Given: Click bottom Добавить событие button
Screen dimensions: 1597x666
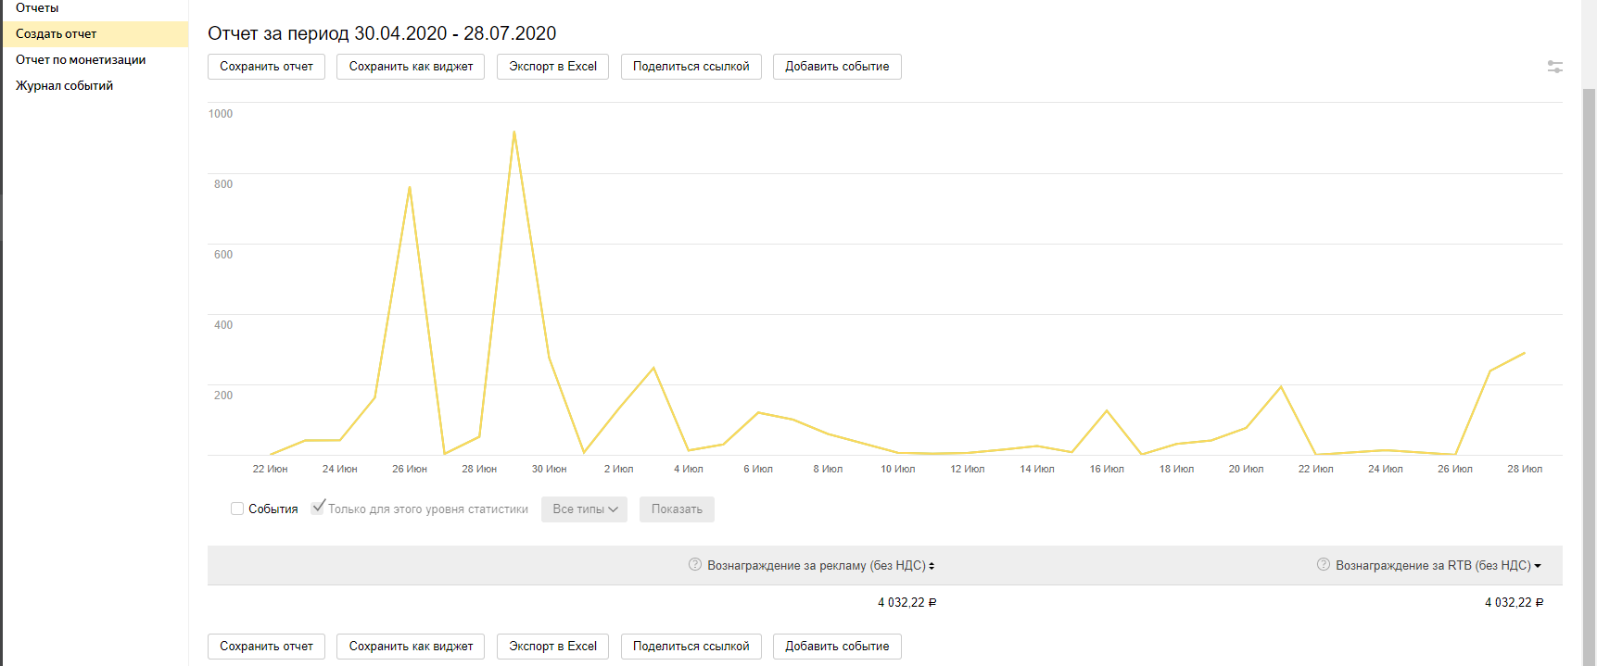Looking at the screenshot, I should (x=836, y=647).
